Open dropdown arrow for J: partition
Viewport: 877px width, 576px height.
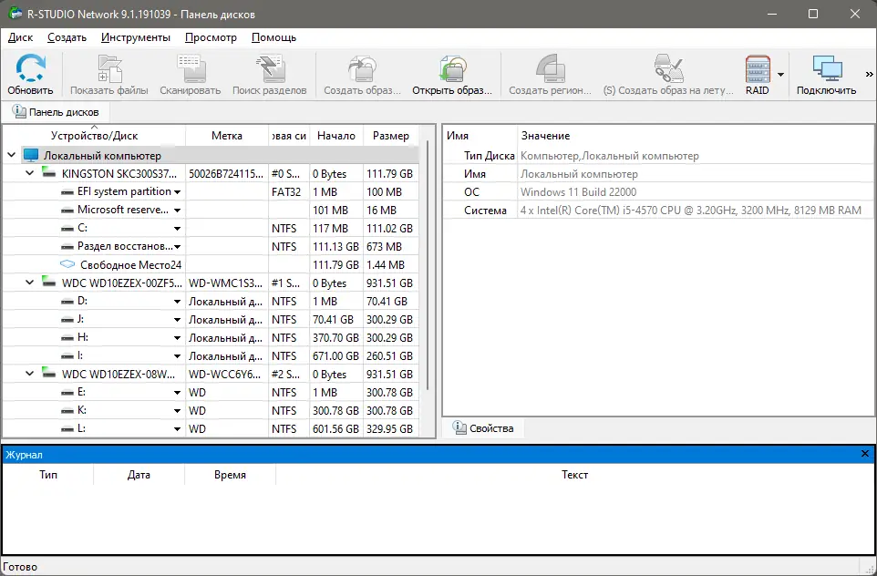click(x=177, y=320)
